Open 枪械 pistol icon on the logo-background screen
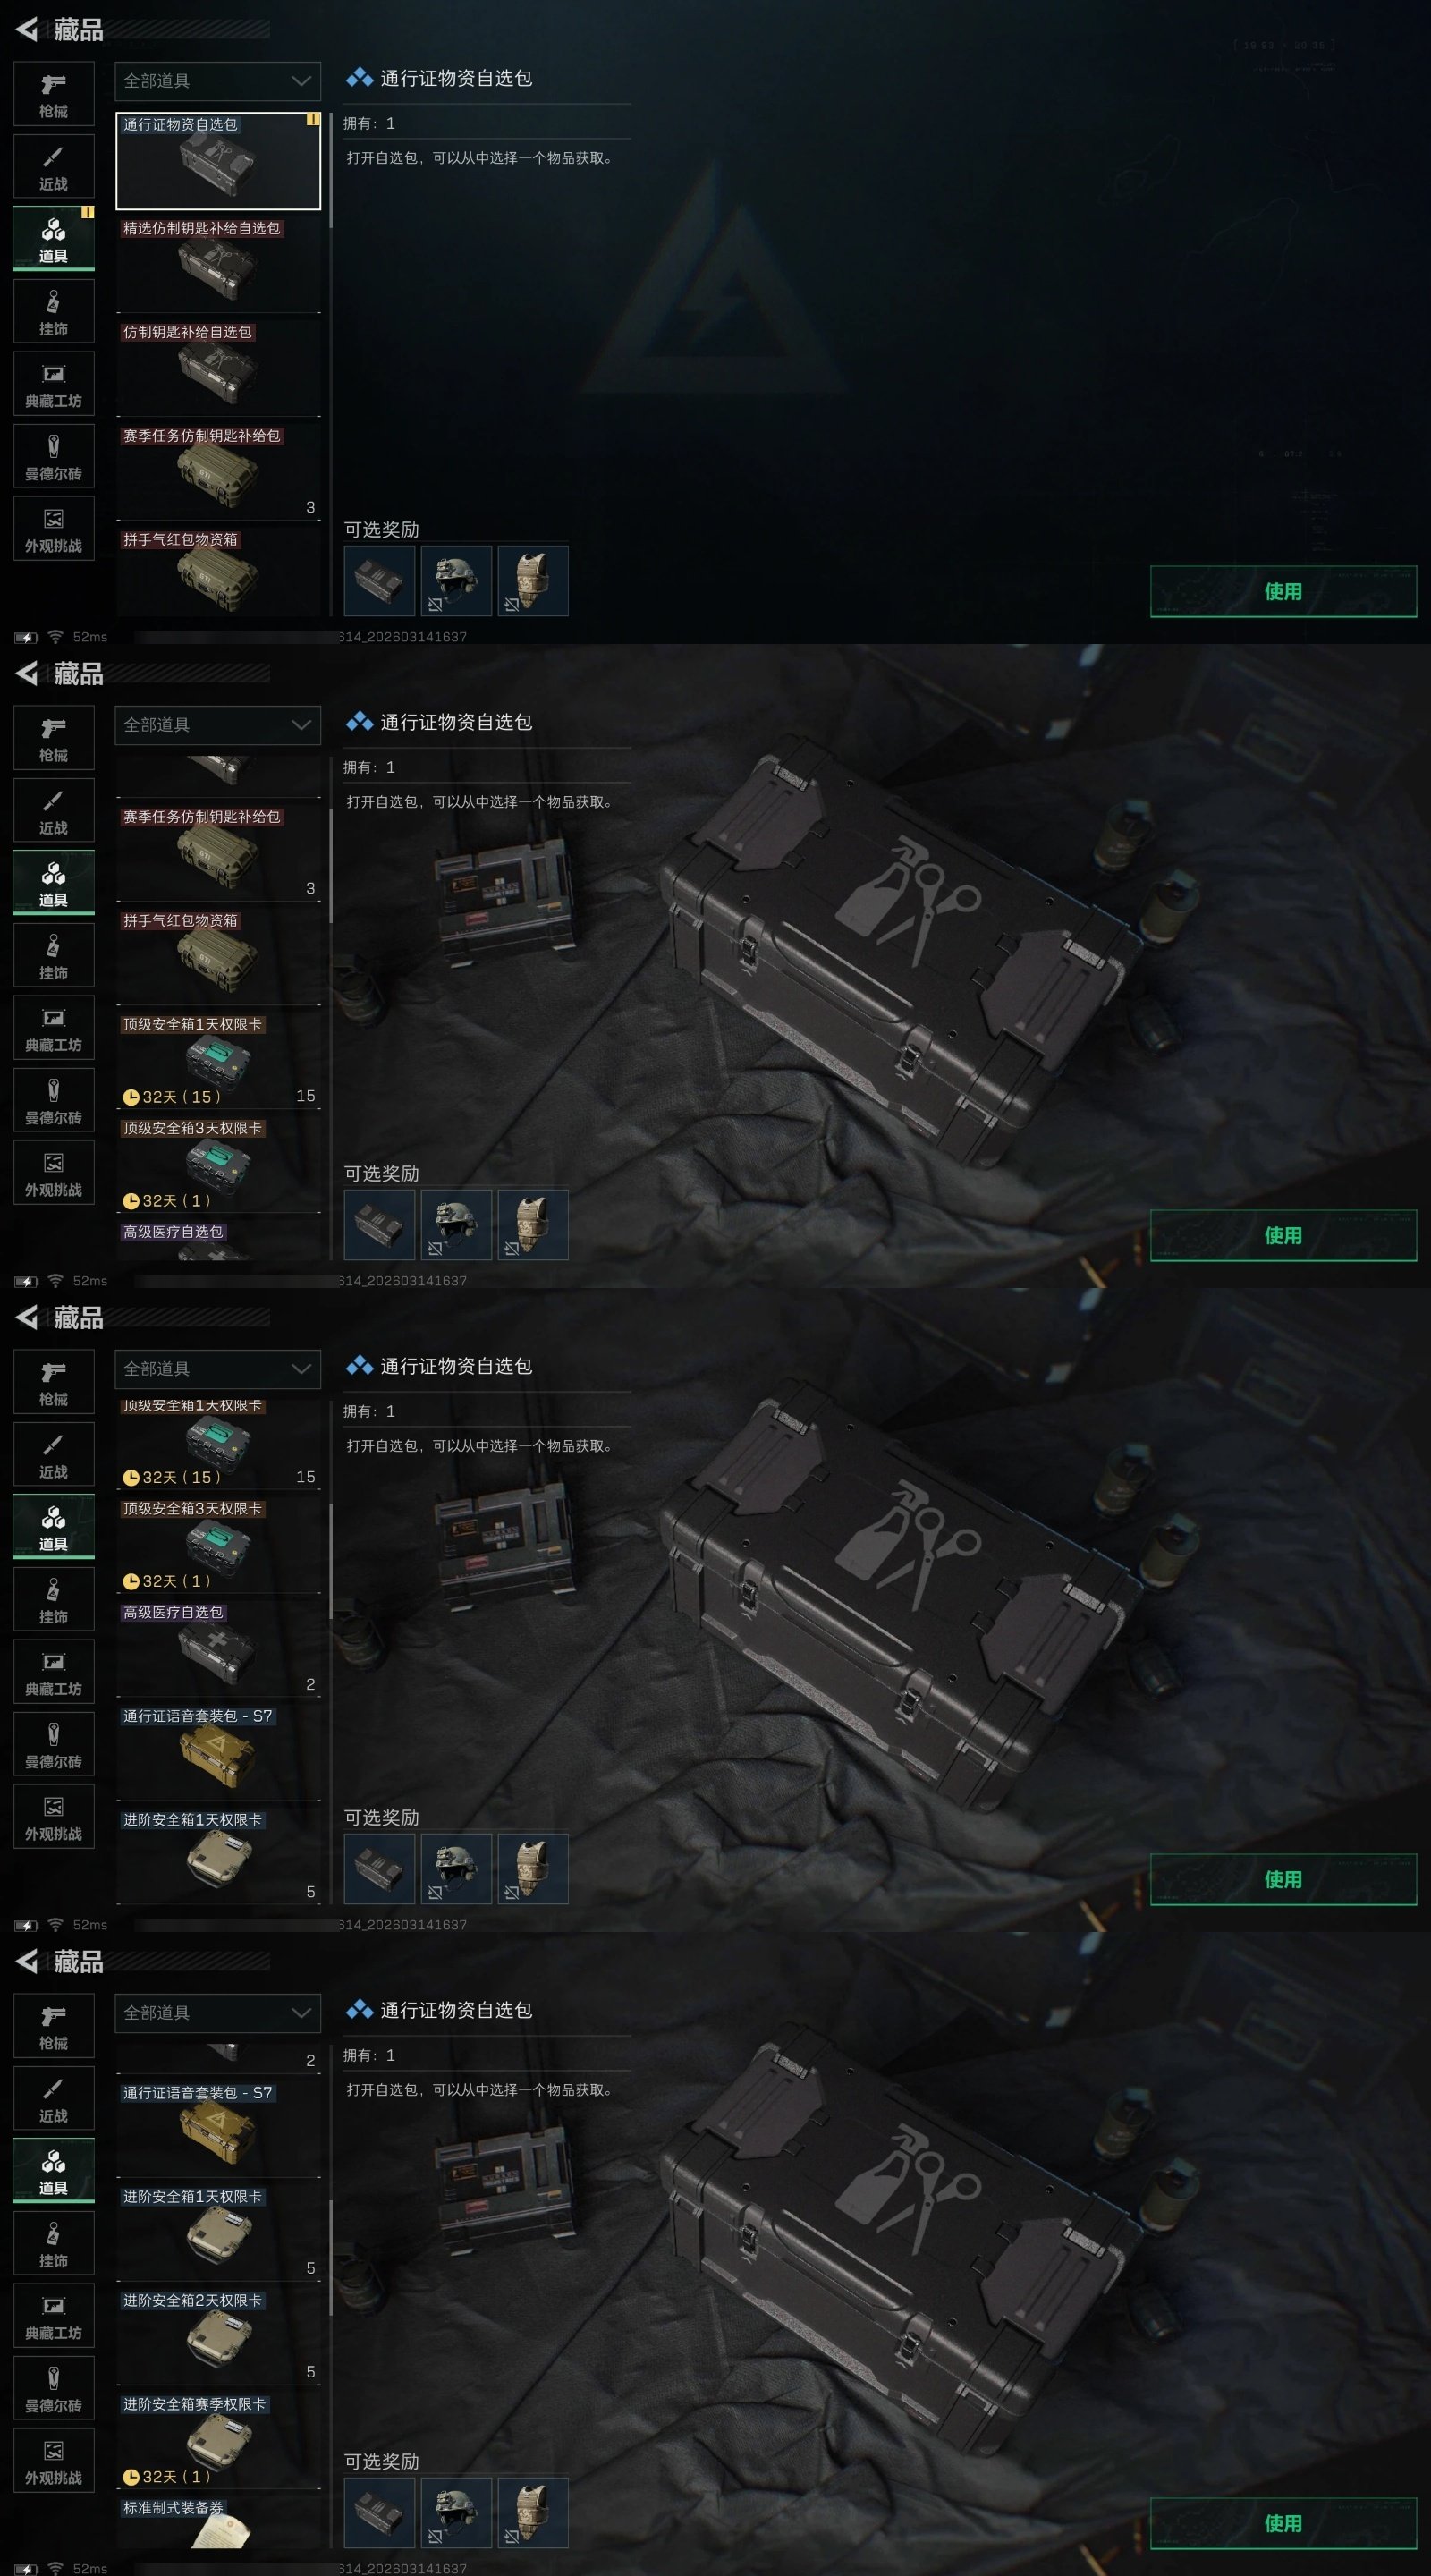 53,93
